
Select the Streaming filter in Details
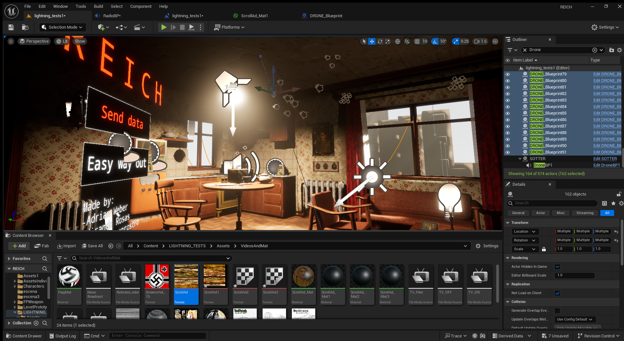585,213
